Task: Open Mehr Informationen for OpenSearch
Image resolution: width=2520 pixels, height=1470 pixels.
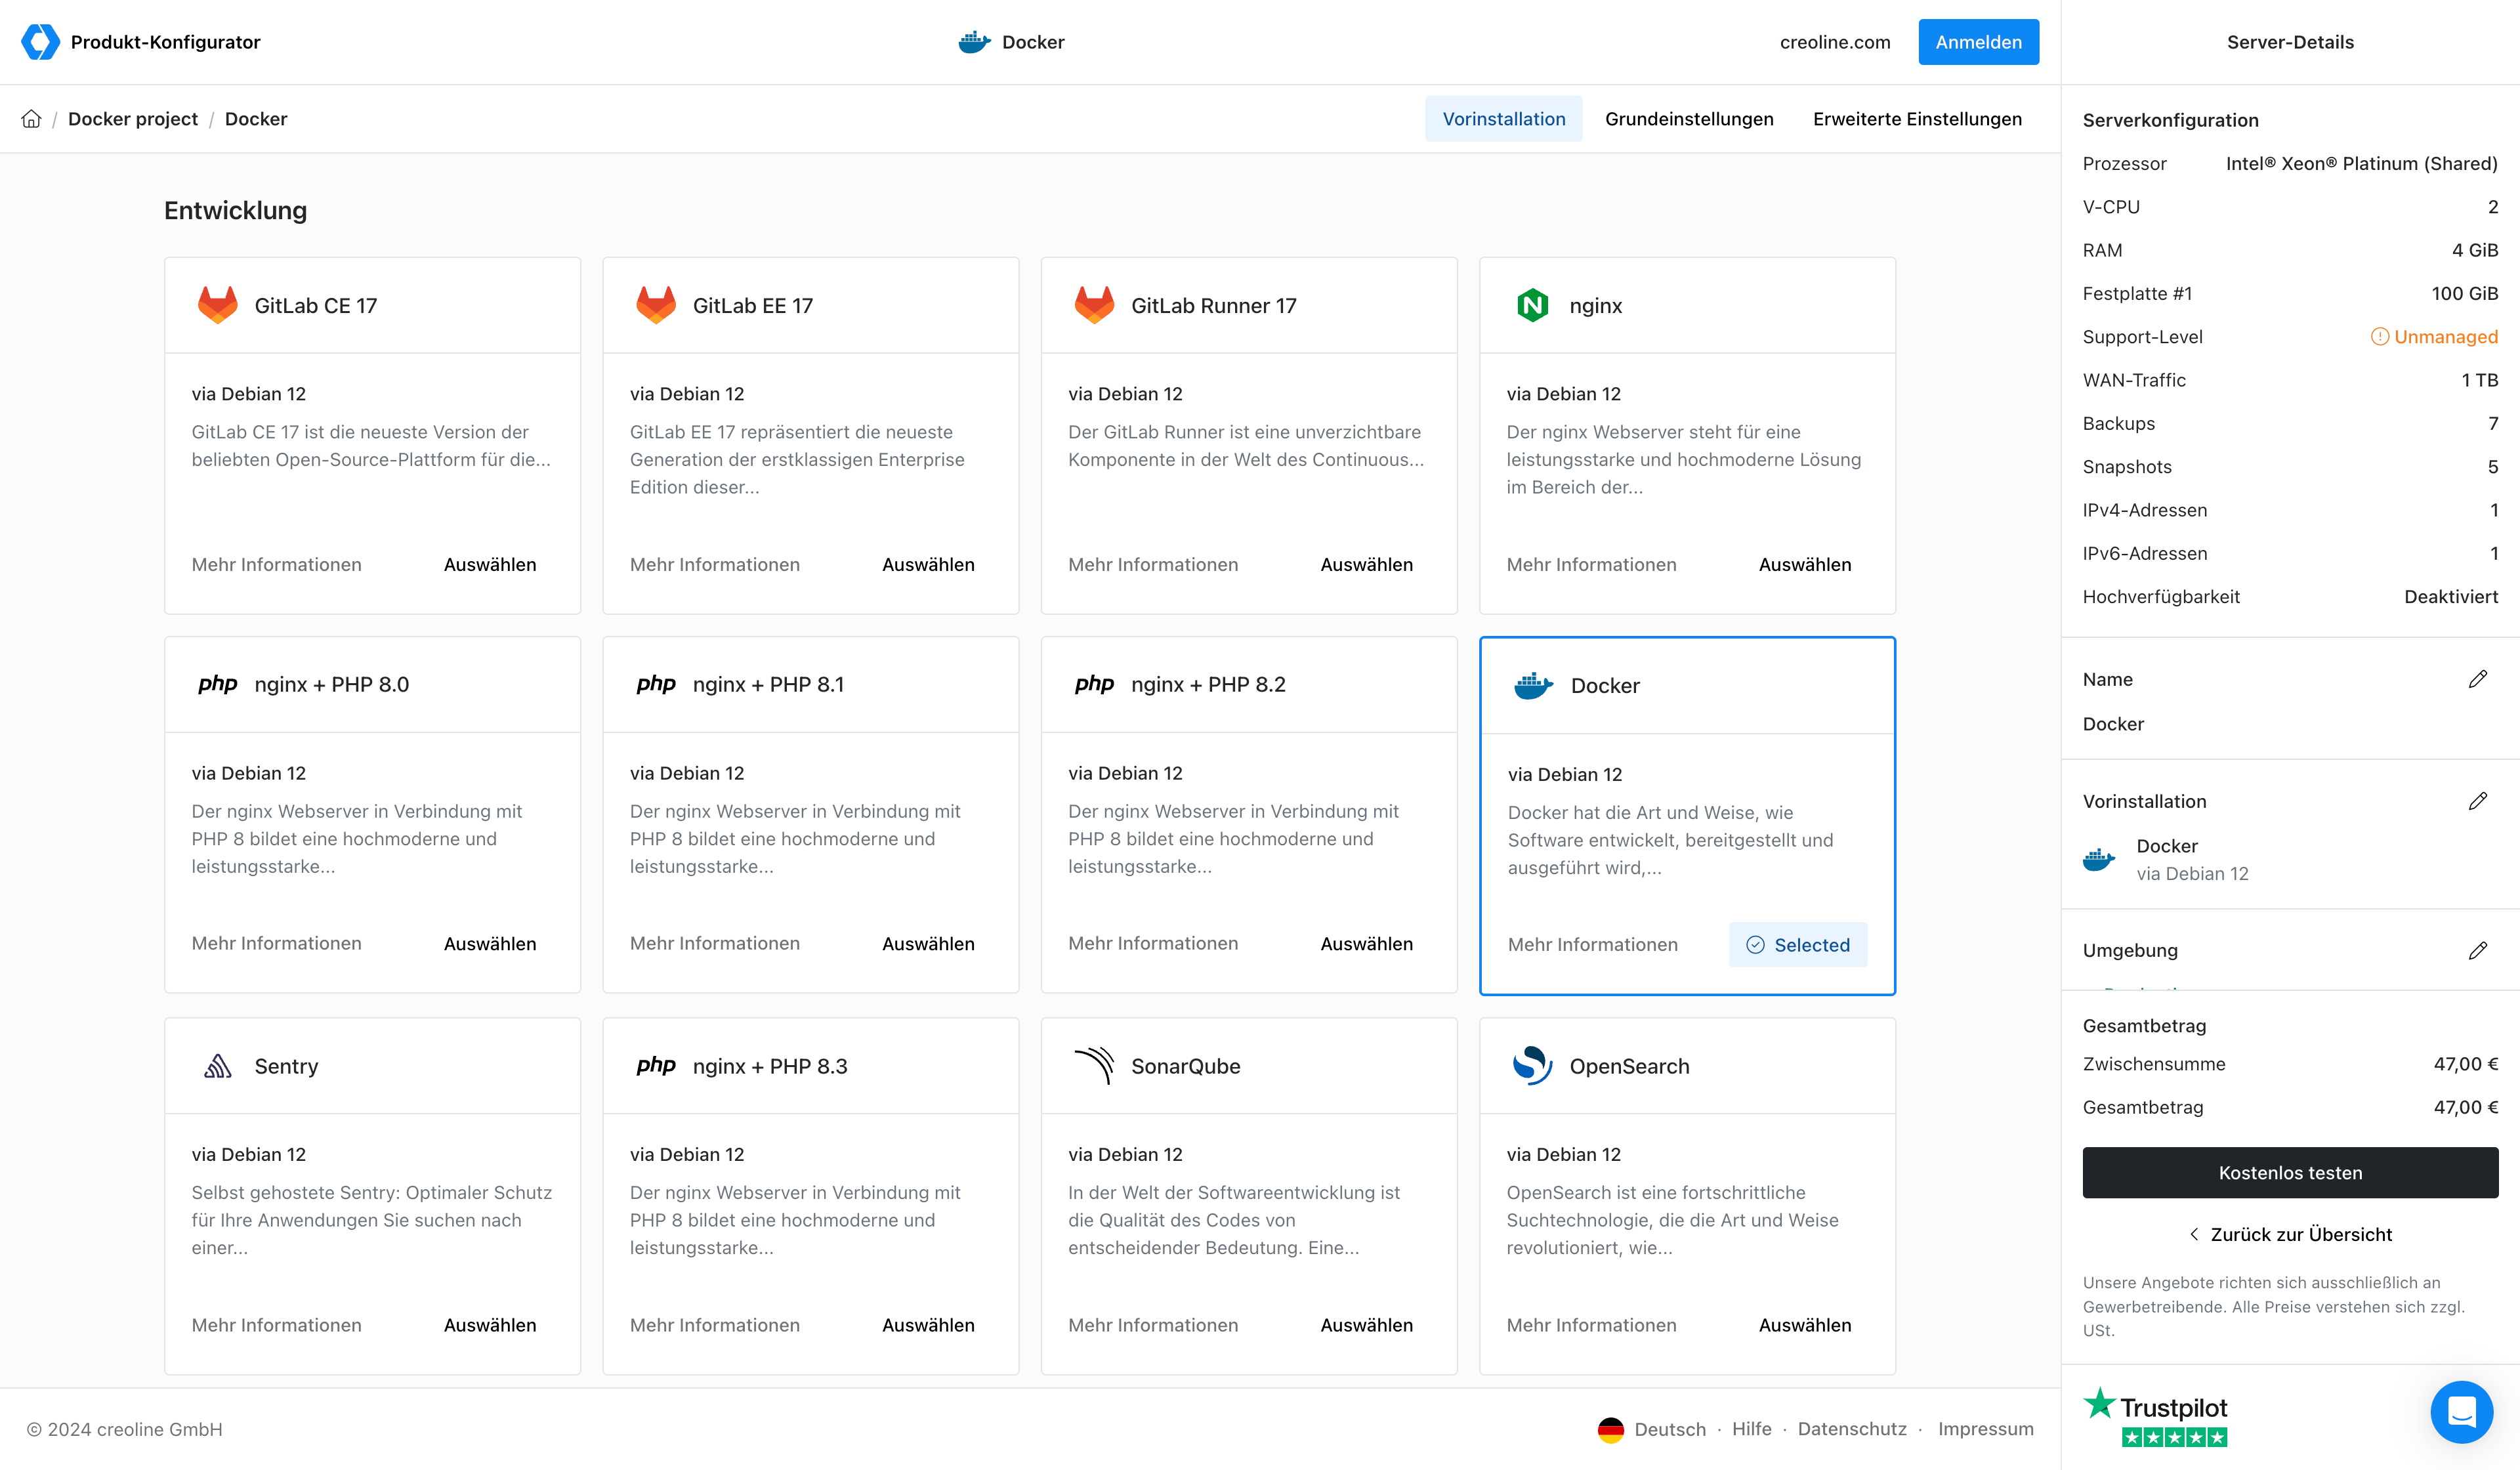Action: click(1591, 1325)
